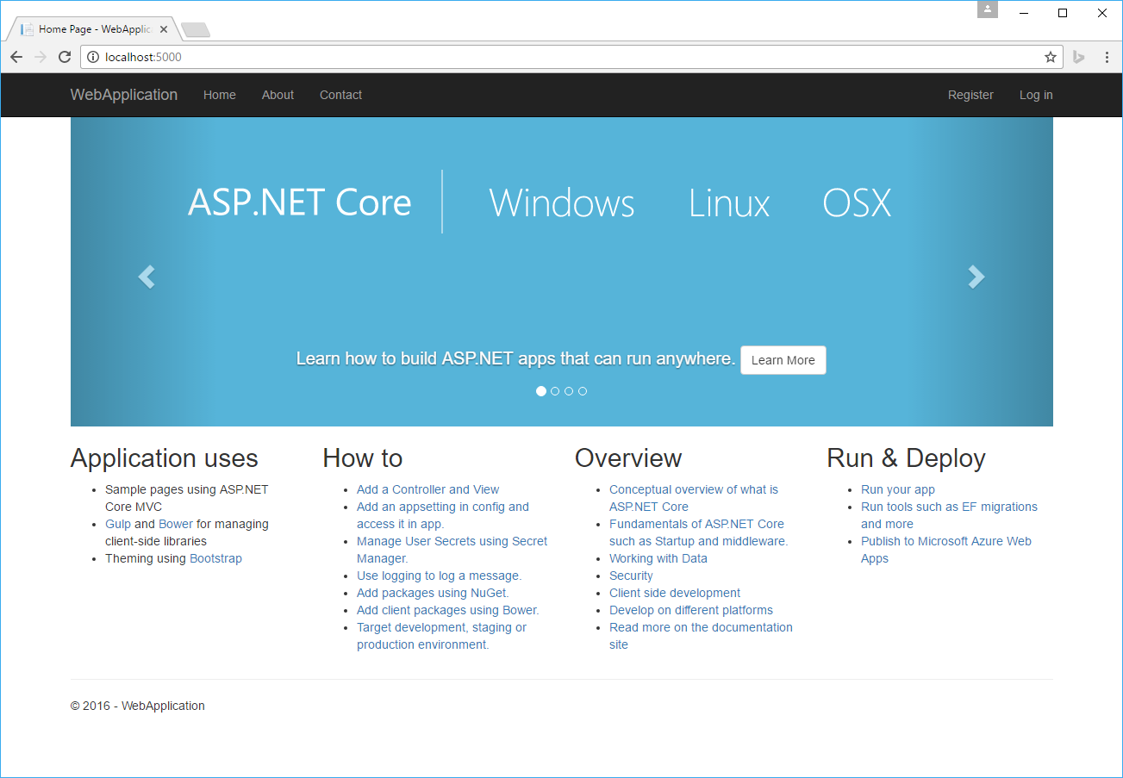Open Fundamentals of ASP.NET Core link
The width and height of the screenshot is (1123, 778).
[x=699, y=532]
